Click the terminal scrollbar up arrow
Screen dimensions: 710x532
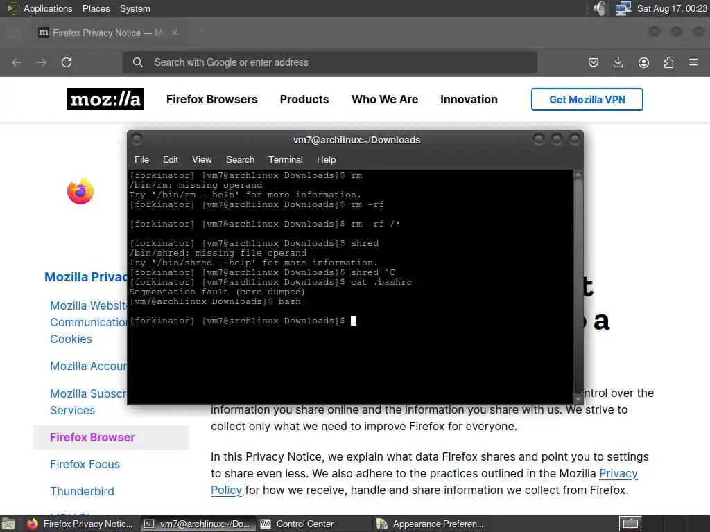pyautogui.click(x=578, y=175)
